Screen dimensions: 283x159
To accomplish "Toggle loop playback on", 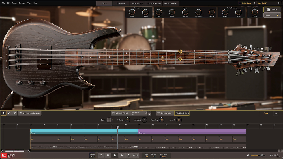I will tap(101, 155).
